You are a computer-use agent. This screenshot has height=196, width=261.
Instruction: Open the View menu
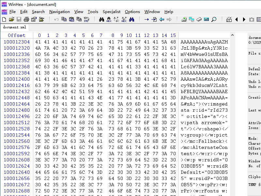tap(79, 12)
